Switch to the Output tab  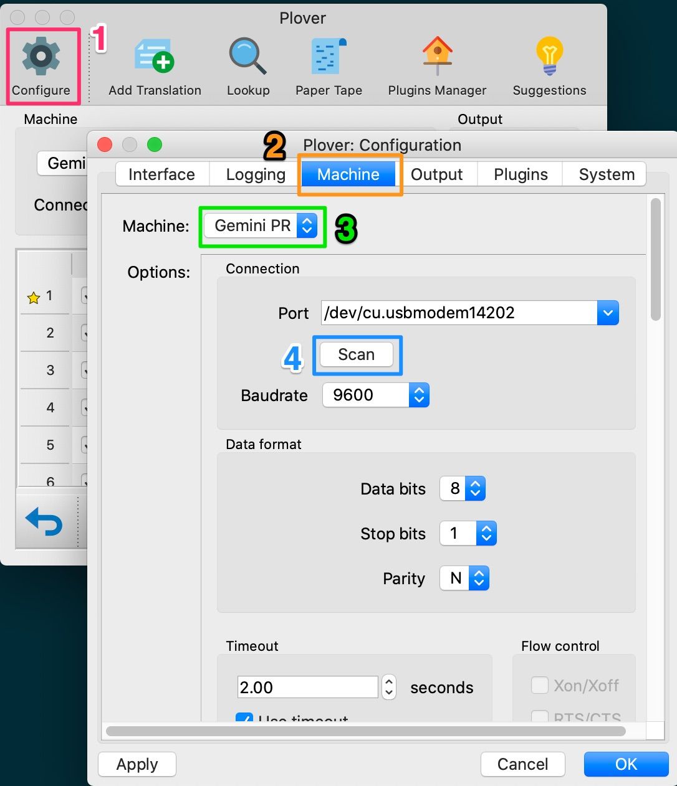pyautogui.click(x=438, y=174)
